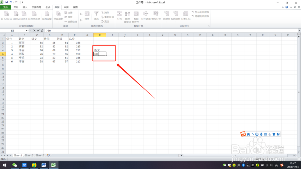This screenshot has width=301, height=169.
Task: Open Word from taskbar
Action: (x=44, y=165)
